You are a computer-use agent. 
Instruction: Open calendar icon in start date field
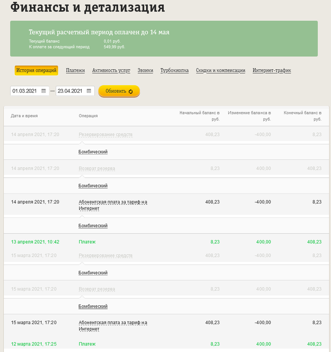(x=44, y=91)
